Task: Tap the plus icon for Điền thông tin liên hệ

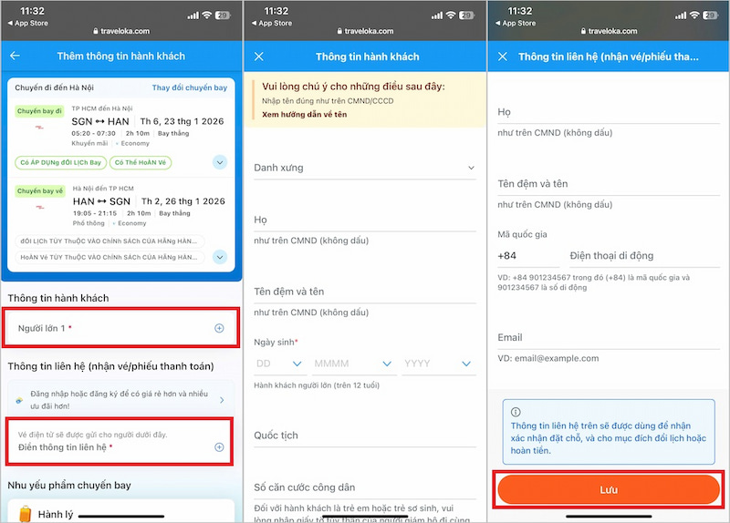Action: (x=219, y=447)
